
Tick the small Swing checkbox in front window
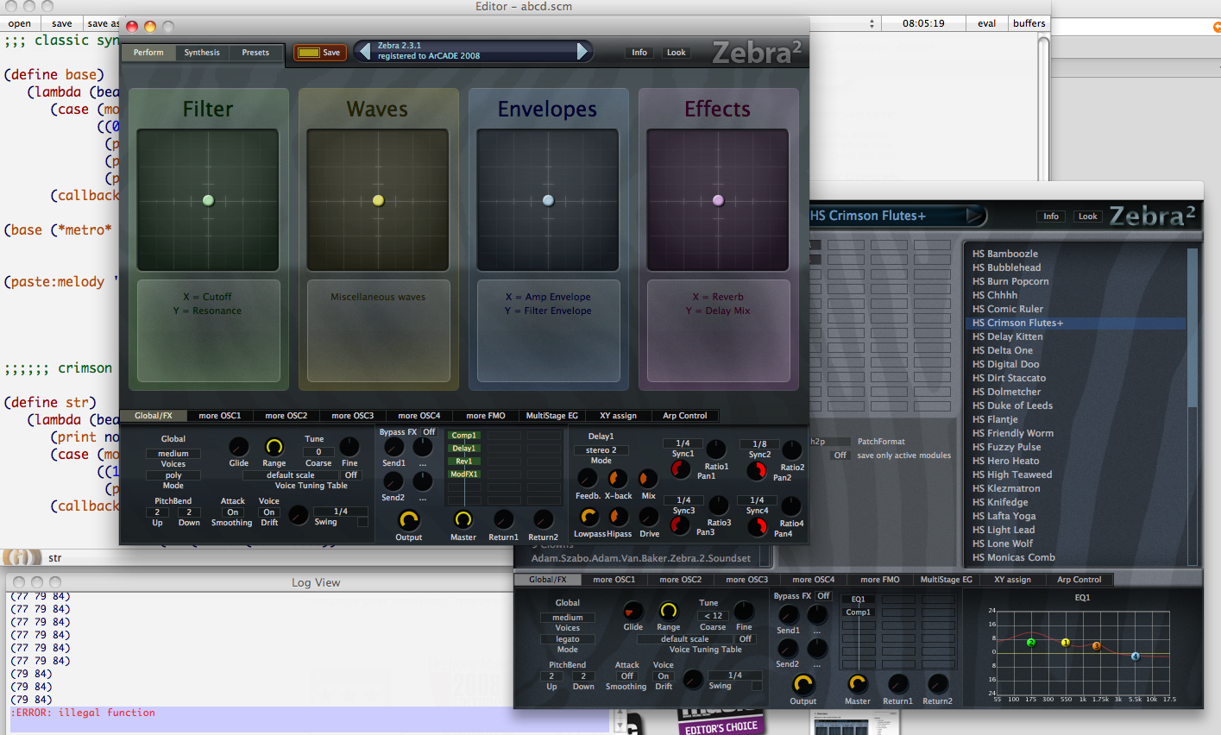click(363, 522)
